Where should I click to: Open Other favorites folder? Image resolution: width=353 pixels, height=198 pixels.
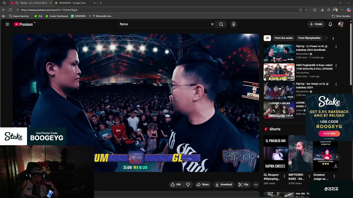click(x=341, y=16)
